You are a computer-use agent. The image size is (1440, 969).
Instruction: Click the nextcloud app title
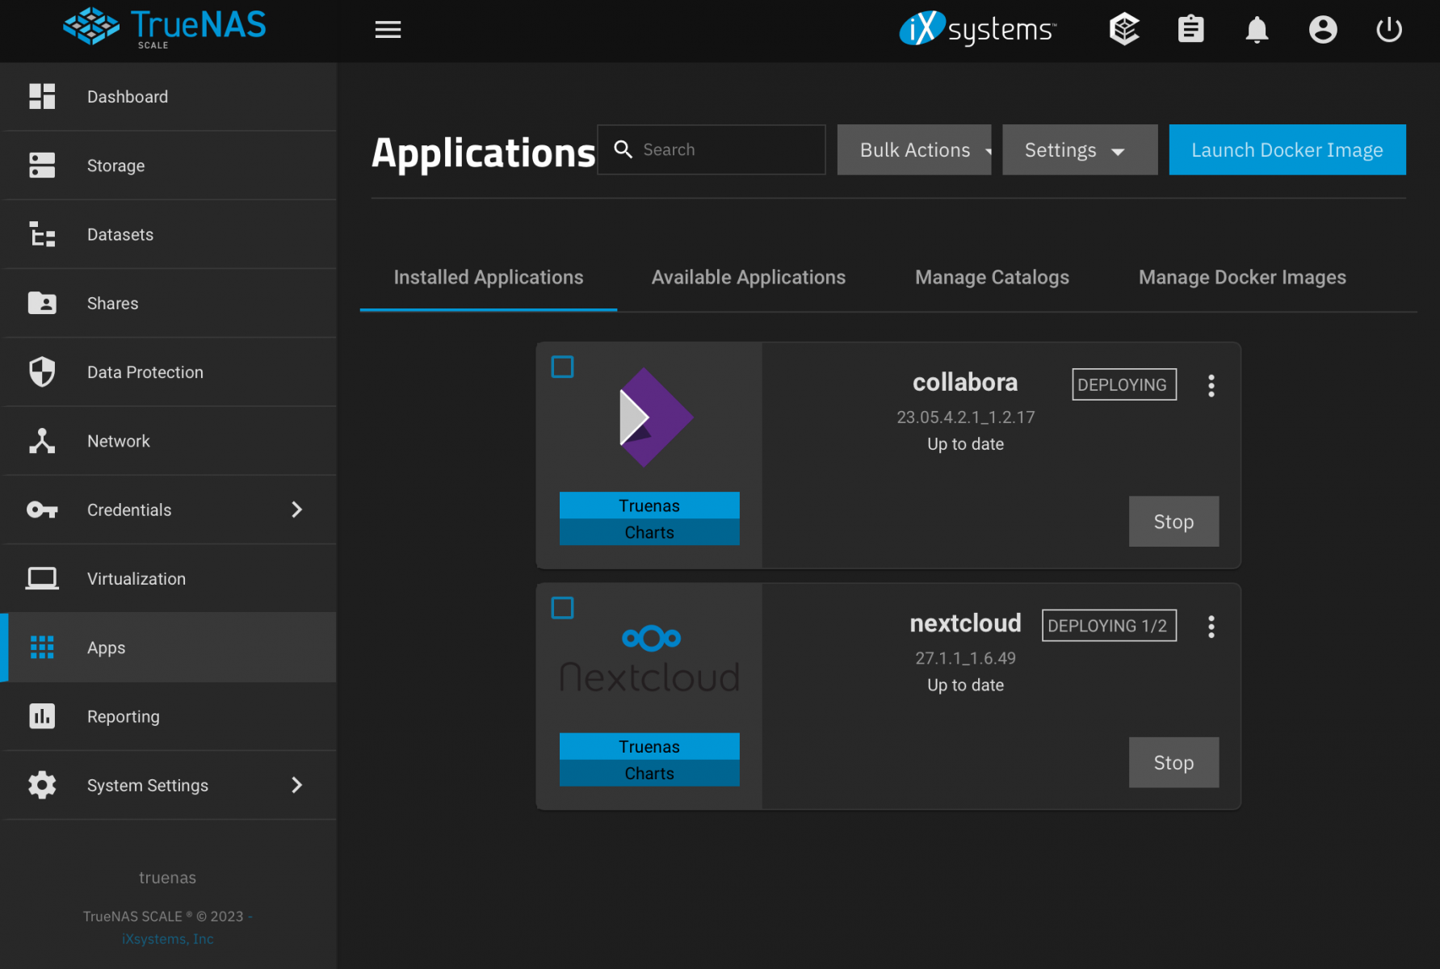point(965,623)
